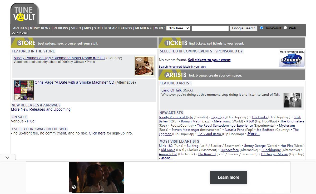Click the ad video preview

click(96, 177)
